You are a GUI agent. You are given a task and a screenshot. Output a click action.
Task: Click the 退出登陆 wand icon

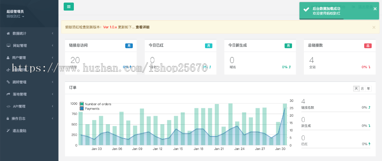tap(8, 131)
